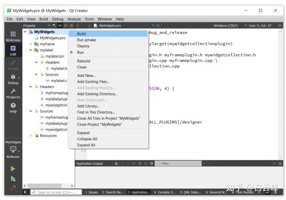
Task: Start debugging with the run-debug icon
Action: [x=13, y=178]
